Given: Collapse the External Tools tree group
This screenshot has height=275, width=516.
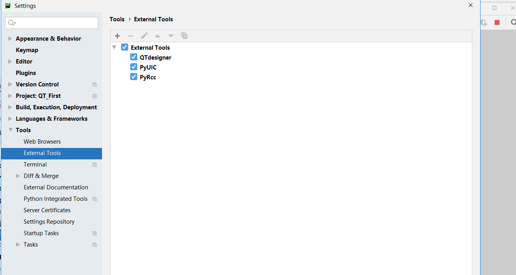Looking at the screenshot, I should coord(114,47).
